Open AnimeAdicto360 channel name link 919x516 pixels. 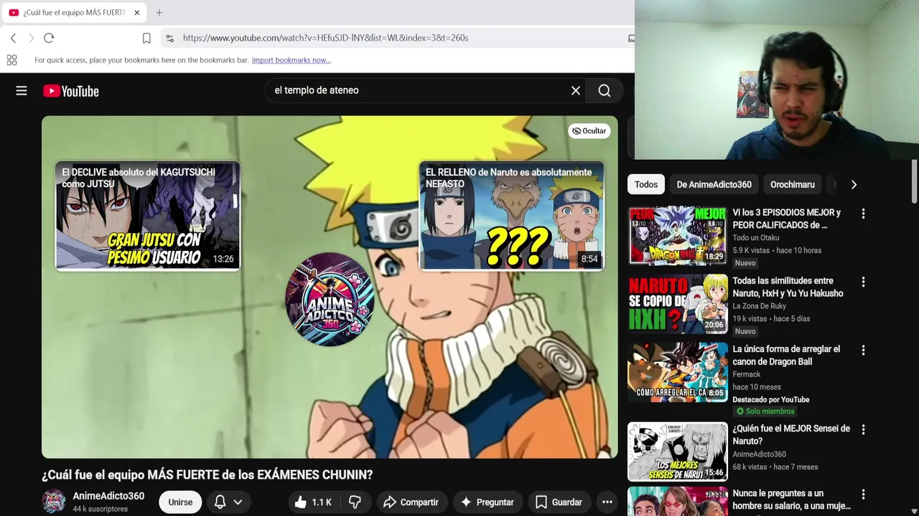(108, 496)
